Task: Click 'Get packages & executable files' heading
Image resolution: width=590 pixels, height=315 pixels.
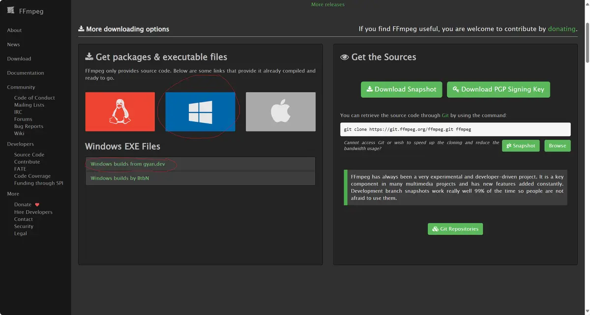Action: coord(156,57)
